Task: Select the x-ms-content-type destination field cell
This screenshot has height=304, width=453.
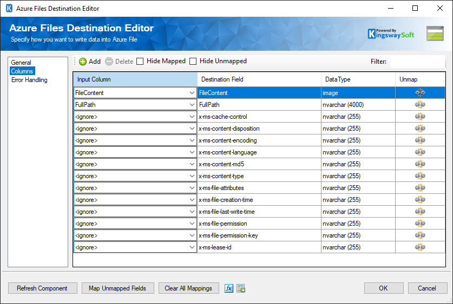Action: [x=259, y=176]
